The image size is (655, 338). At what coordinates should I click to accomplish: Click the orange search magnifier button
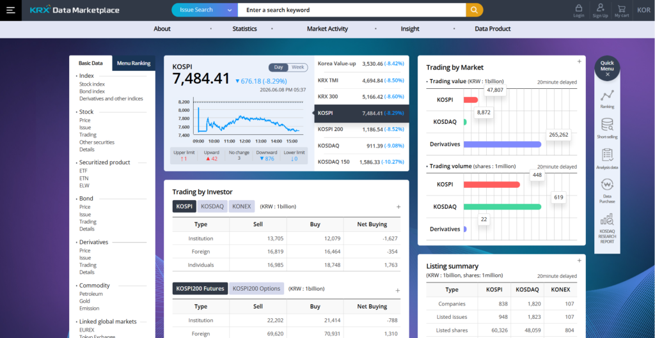(x=474, y=10)
